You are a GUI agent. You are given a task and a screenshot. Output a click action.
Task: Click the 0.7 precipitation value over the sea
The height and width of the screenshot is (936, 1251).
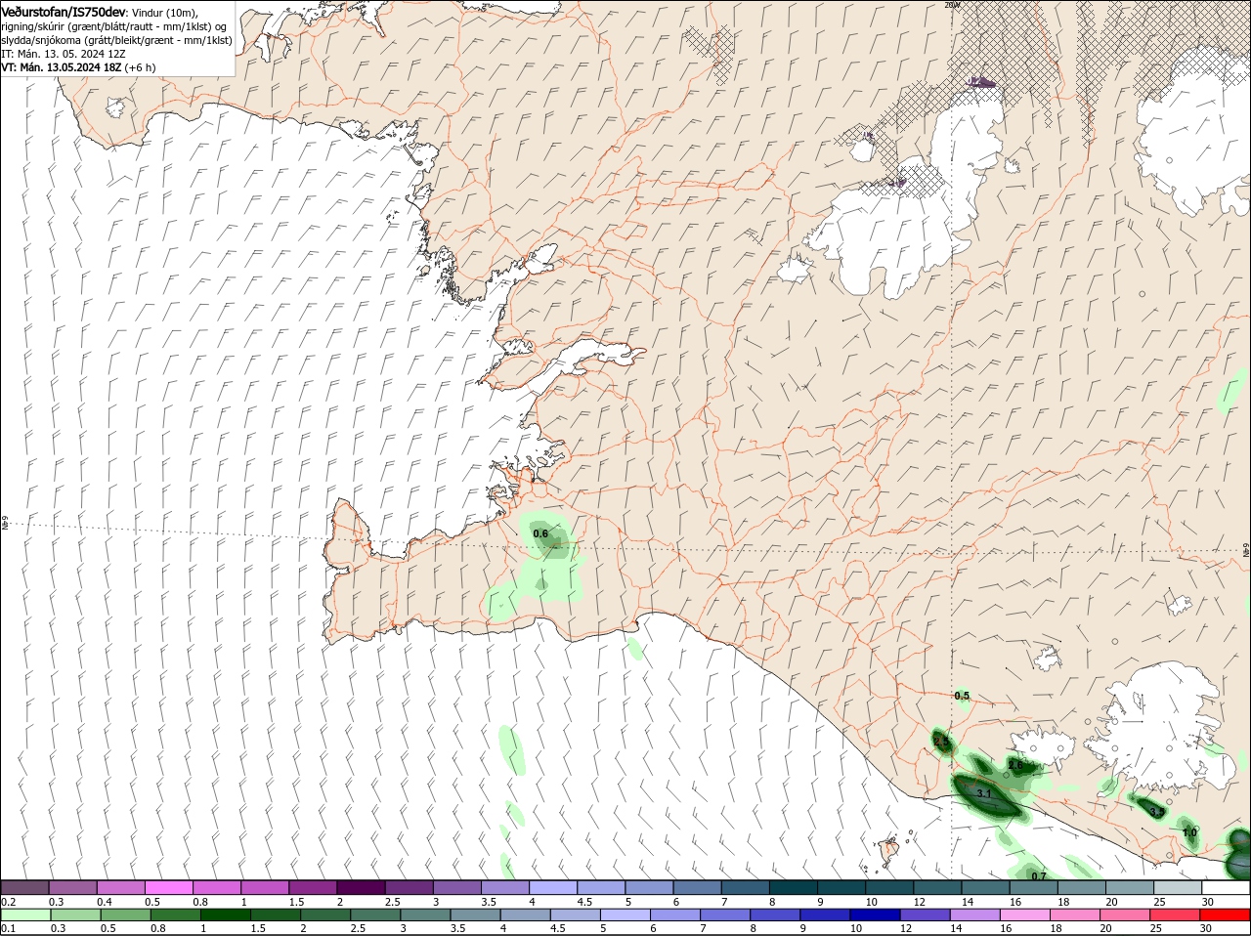(1039, 876)
